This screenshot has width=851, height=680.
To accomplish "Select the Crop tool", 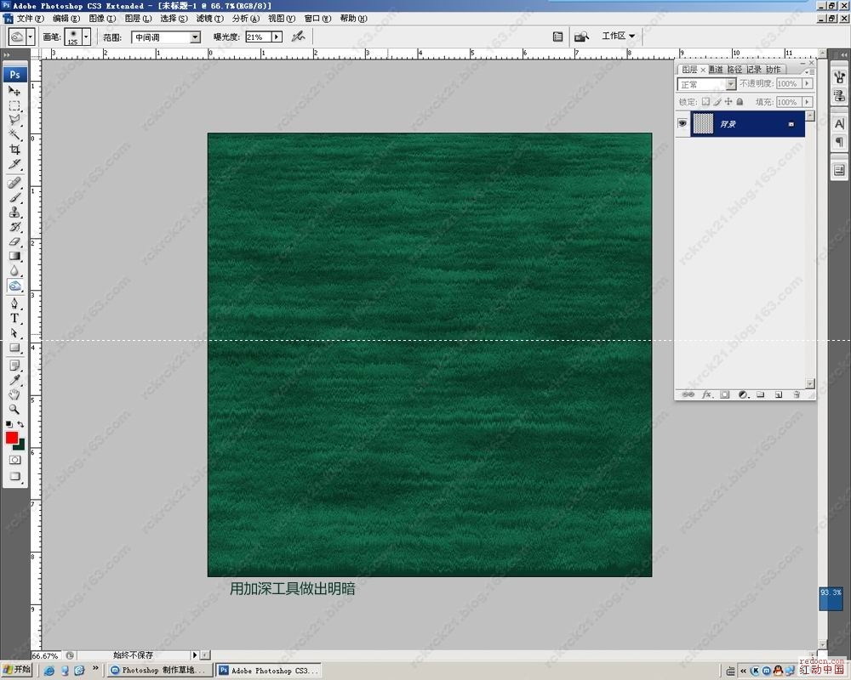I will pyautogui.click(x=14, y=149).
